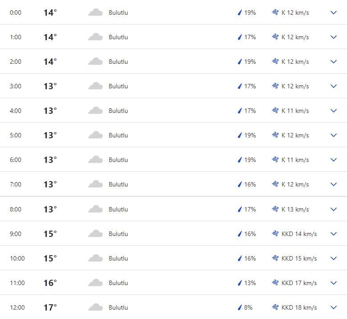Click the cloud icon in 5:00 row
This screenshot has width=347, height=319.
tap(96, 135)
